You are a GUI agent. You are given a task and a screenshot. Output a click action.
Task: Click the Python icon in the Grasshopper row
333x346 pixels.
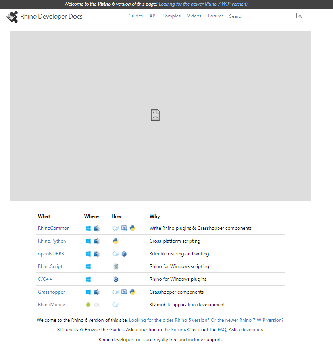[x=133, y=292]
